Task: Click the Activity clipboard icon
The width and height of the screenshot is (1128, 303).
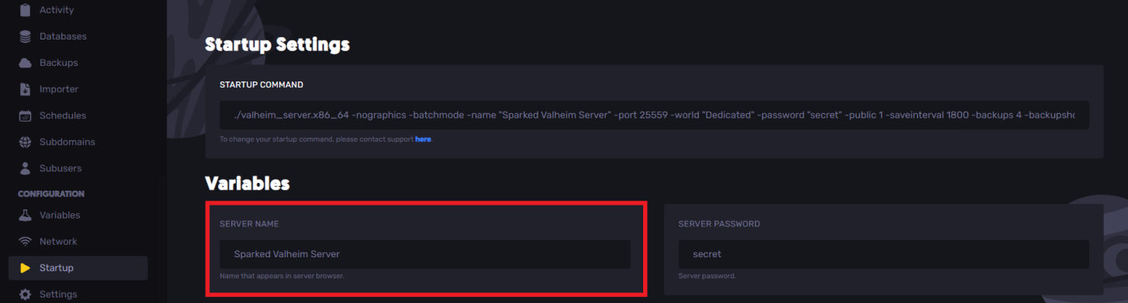Action: pos(25,10)
